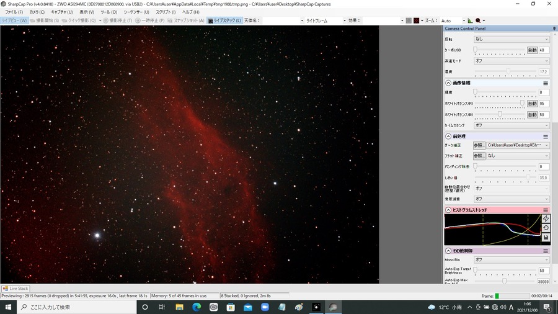Click 参照 button for ダーク補正
558x314 pixels.
[479, 145]
